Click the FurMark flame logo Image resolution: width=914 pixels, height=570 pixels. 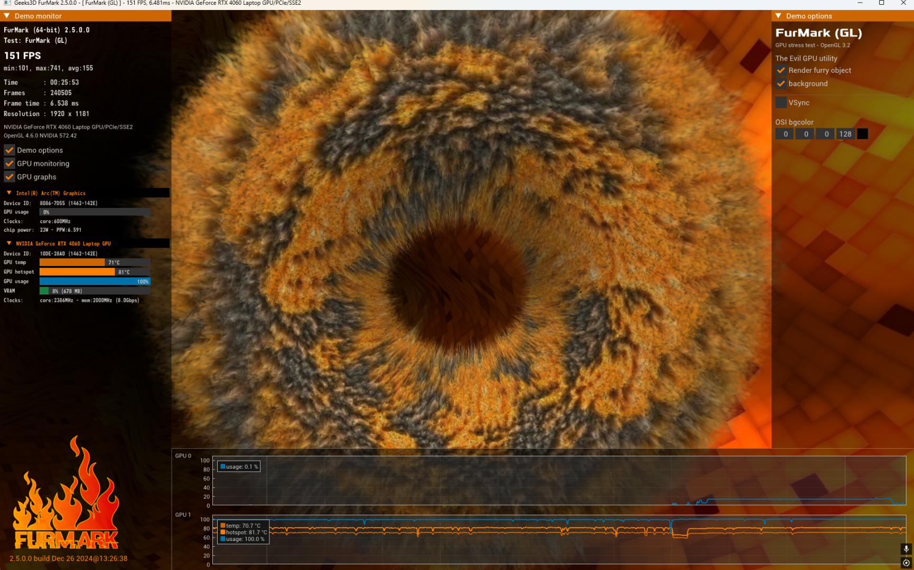click(x=66, y=493)
